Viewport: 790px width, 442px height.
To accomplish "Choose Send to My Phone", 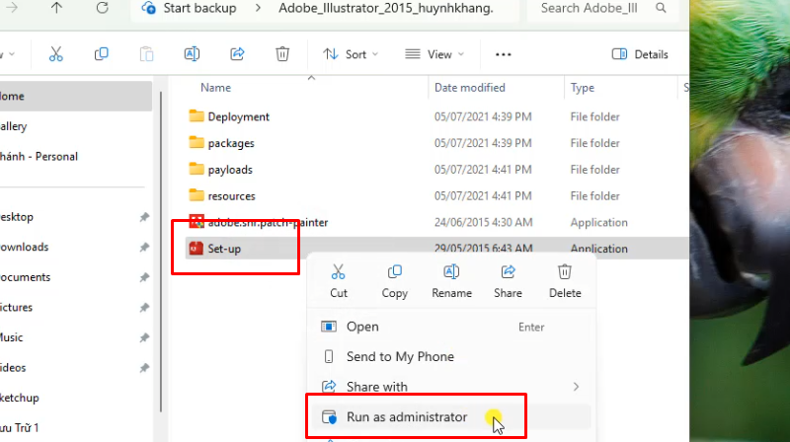I will [451, 356].
